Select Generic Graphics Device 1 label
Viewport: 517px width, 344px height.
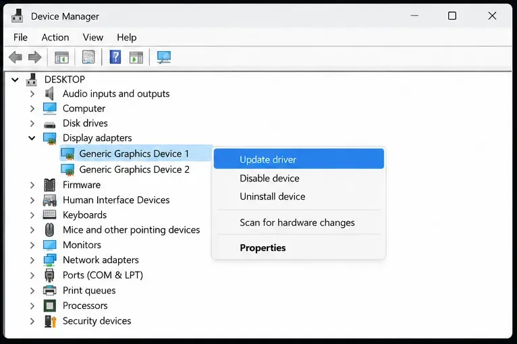point(134,154)
